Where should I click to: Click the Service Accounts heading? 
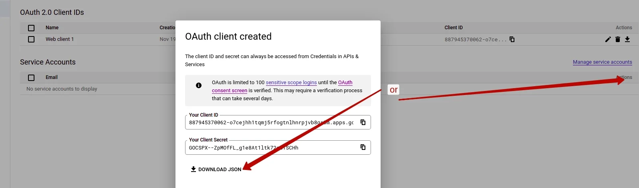(48, 62)
